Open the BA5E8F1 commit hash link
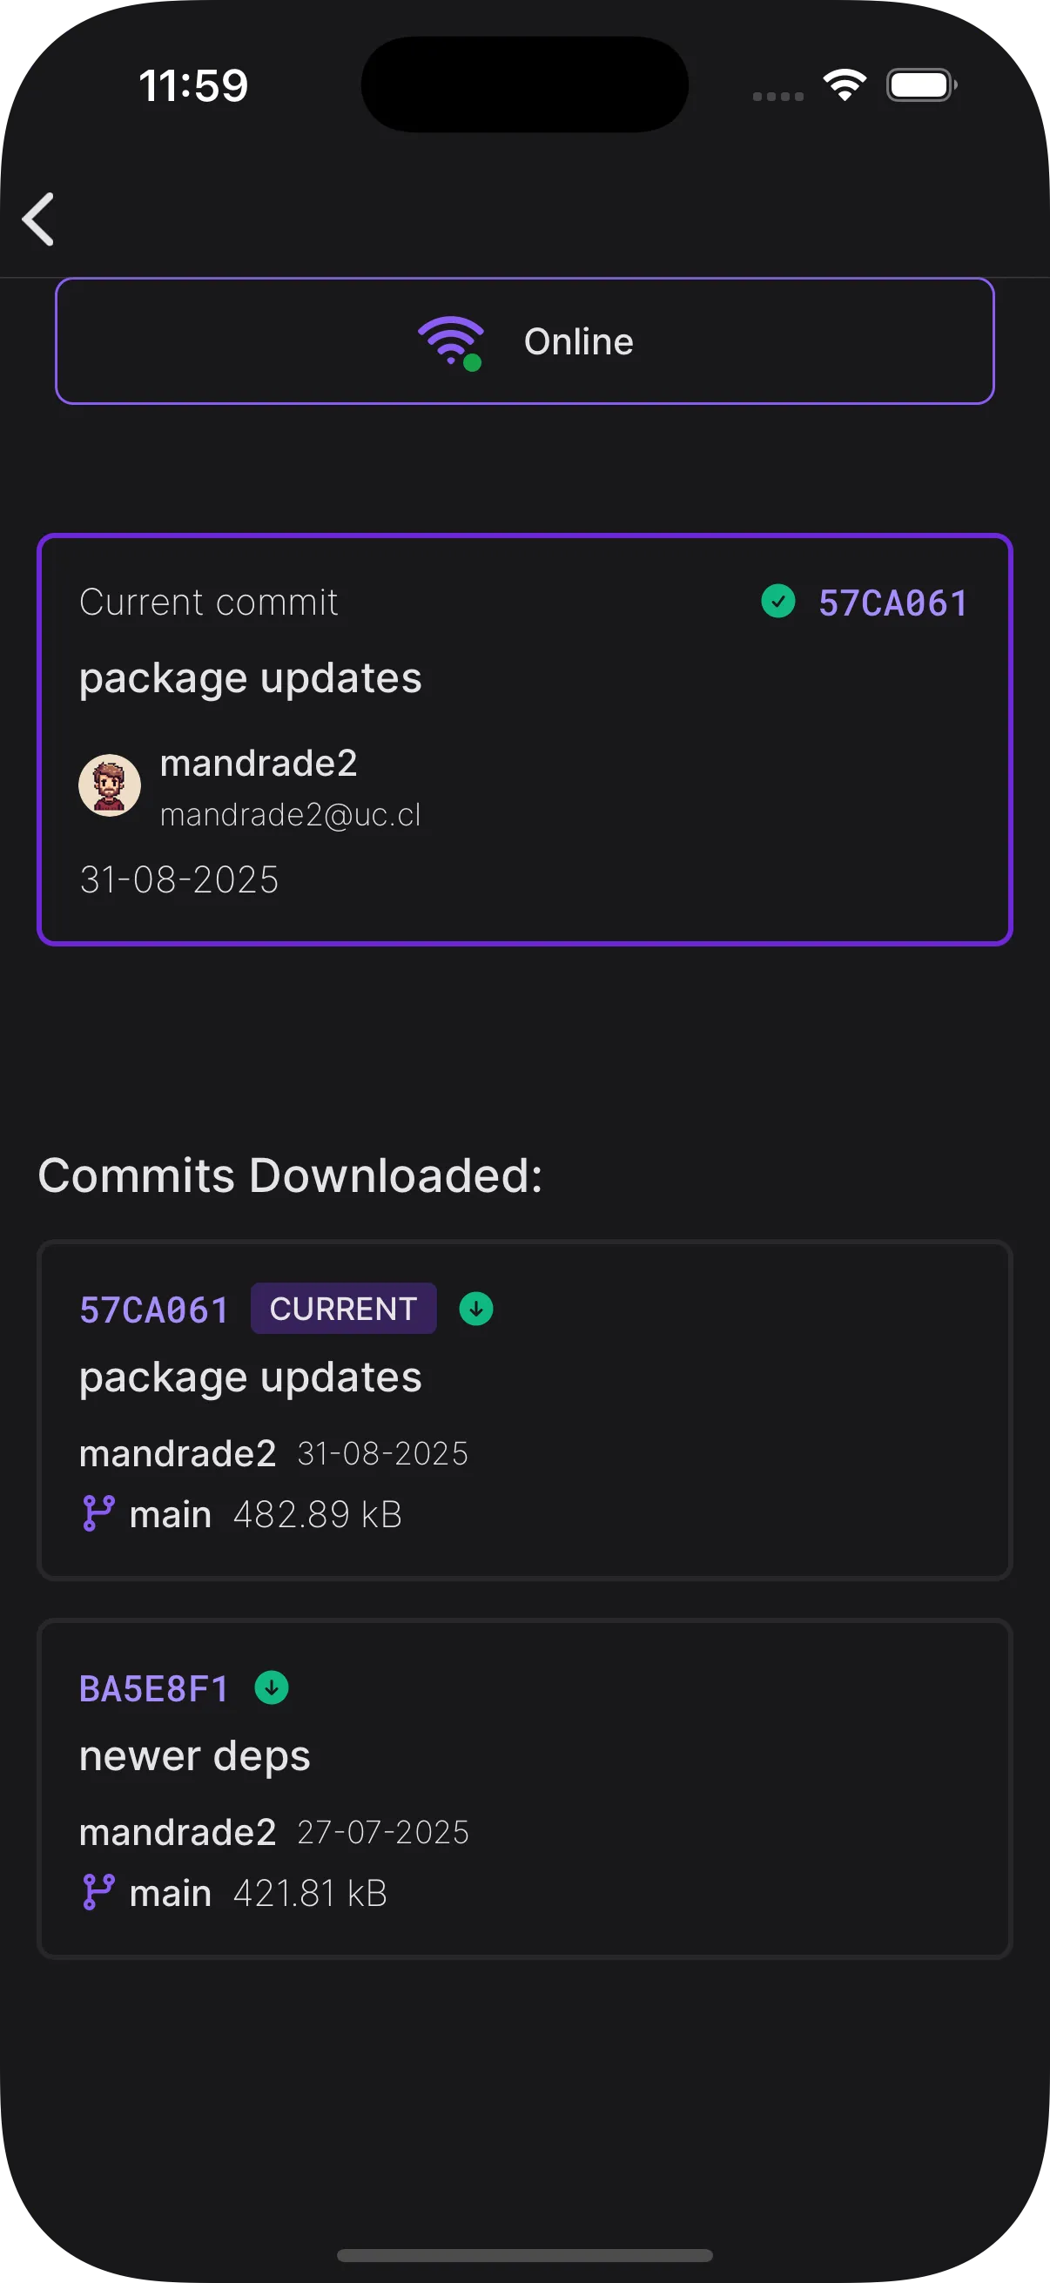Image resolution: width=1050 pixels, height=2283 pixels. [154, 1689]
